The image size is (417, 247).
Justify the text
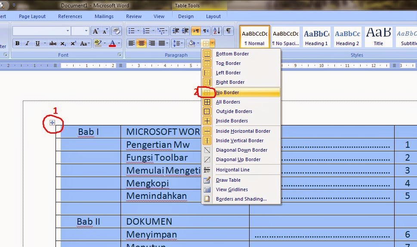(162, 43)
